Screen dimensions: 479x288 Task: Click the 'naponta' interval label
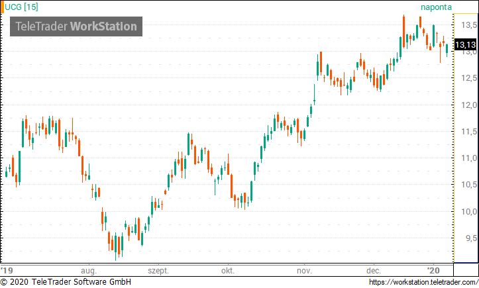[436, 7]
